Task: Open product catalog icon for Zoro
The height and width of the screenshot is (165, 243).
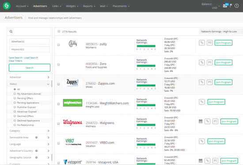Action: (x=209, y=62)
